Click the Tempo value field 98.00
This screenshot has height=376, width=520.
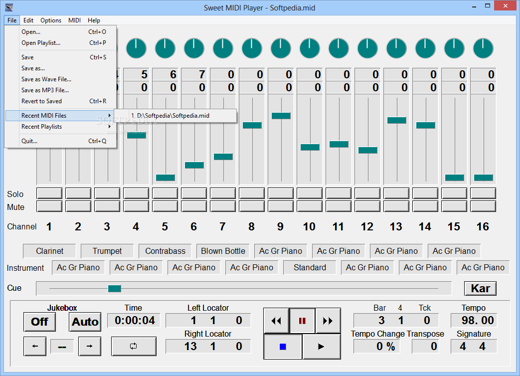(x=474, y=320)
